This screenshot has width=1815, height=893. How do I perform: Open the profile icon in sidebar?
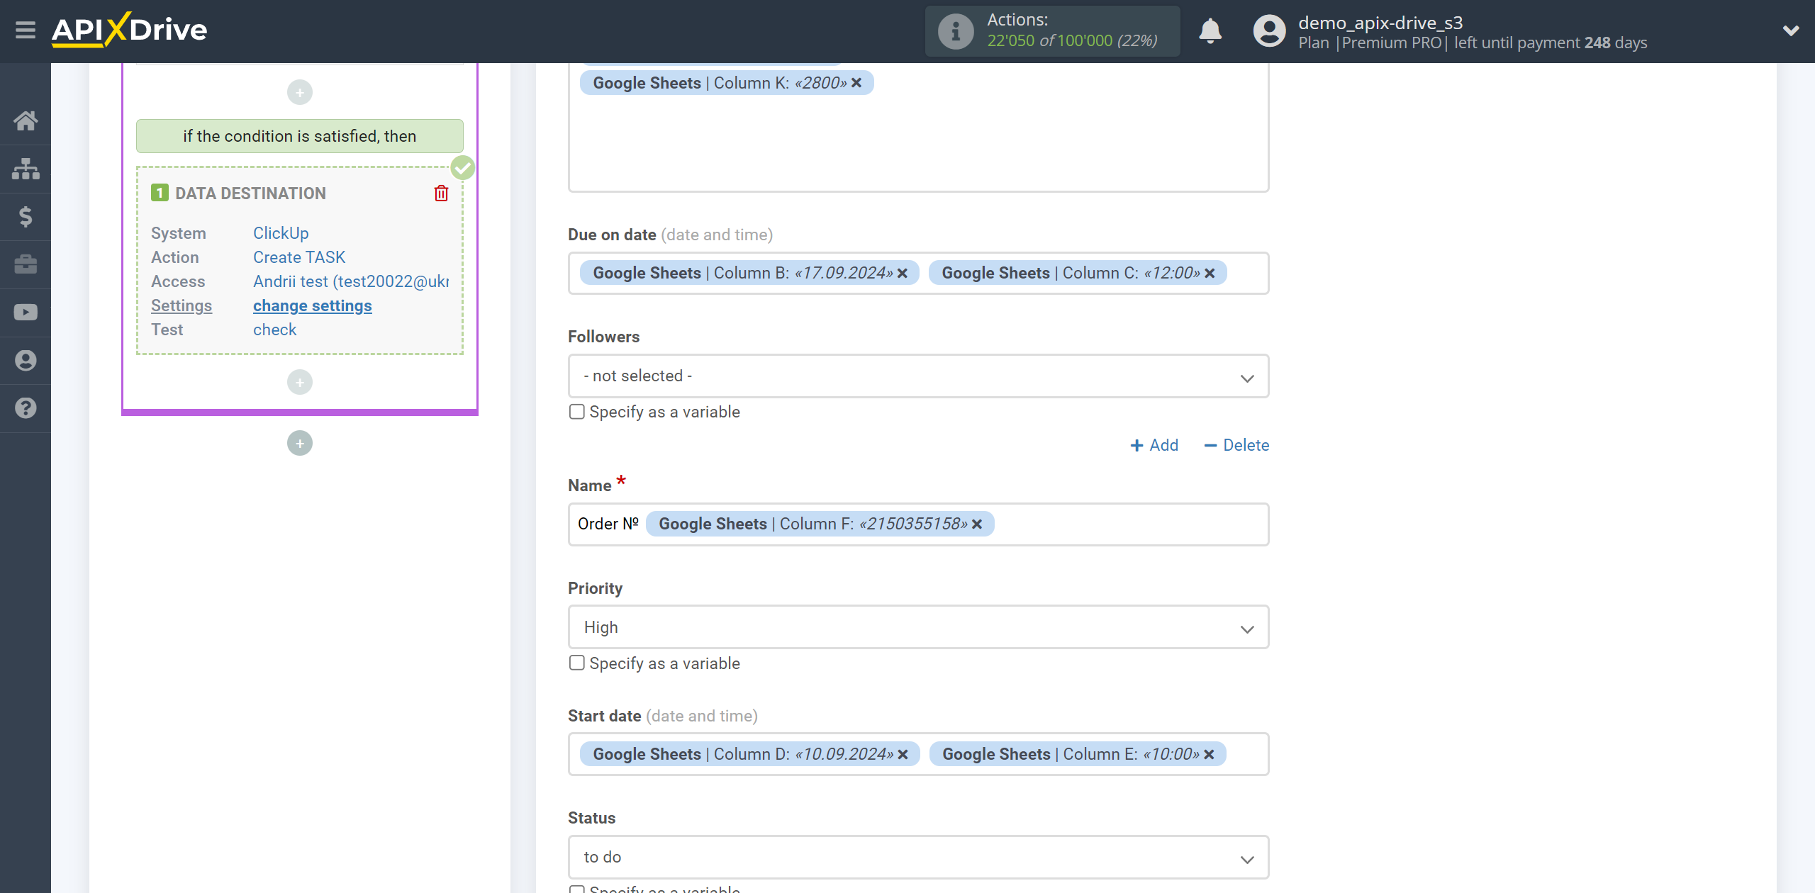pos(26,360)
